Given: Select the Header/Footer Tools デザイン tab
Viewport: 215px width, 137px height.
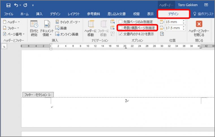Looking at the screenshot, I should click(173, 14).
